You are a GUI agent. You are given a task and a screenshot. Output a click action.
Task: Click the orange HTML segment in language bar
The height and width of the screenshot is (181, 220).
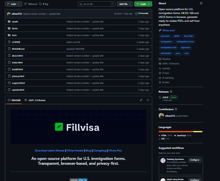click(x=176, y=132)
